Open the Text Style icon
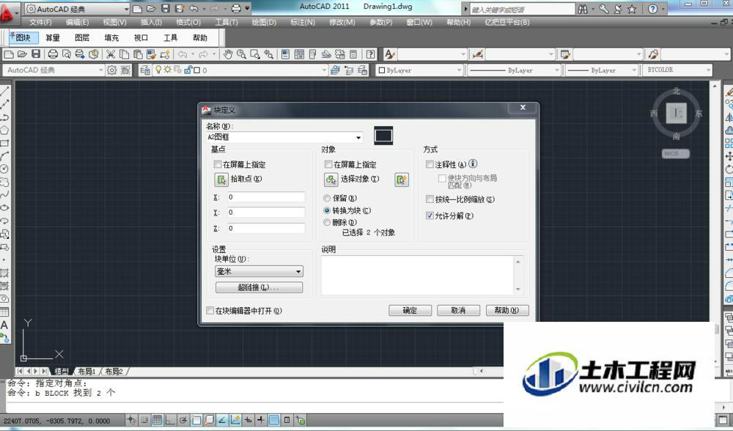The height and width of the screenshot is (431, 733). (389, 54)
